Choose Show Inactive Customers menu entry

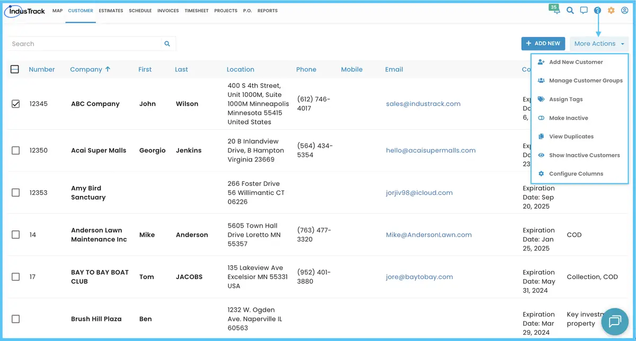pyautogui.click(x=585, y=155)
